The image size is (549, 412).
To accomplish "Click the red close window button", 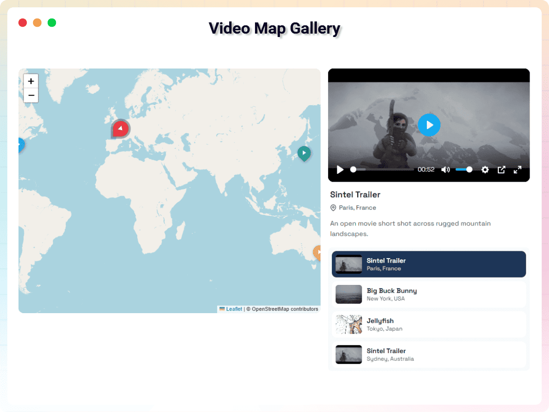I will click(23, 23).
